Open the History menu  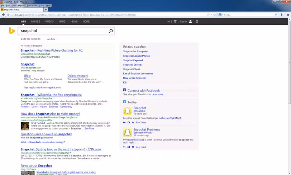point(22,6)
